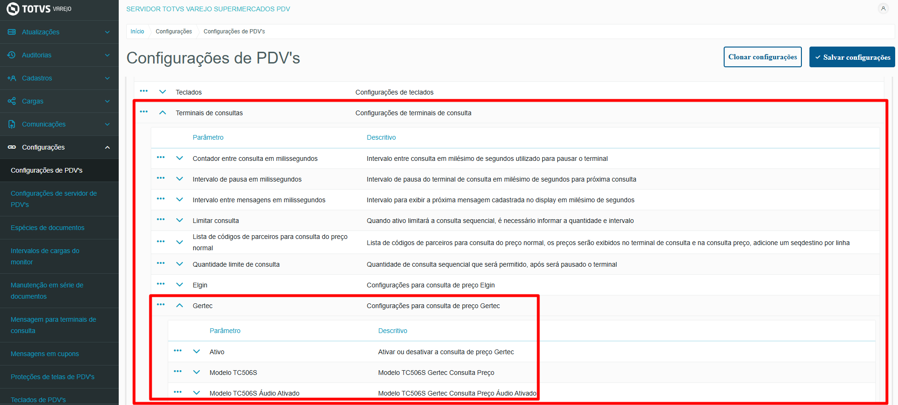Click the Clonar configurações button

pos(762,57)
